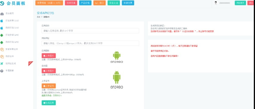The image size is (255, 109).
Task: Click the dashboard icon beside 后台首页
Action: coord(2,14)
